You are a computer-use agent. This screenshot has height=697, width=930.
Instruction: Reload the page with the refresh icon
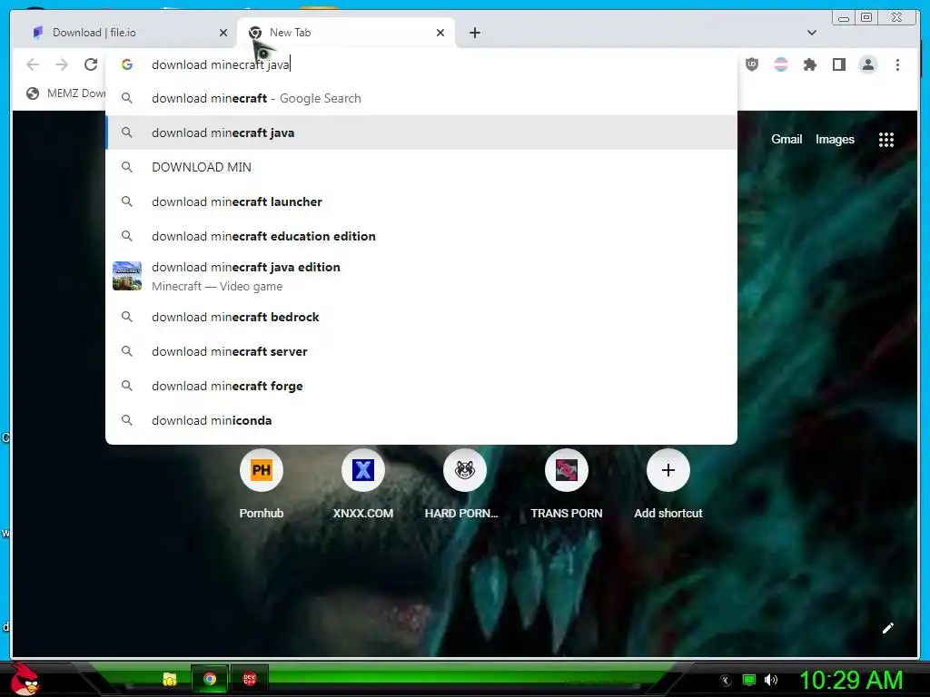point(90,64)
